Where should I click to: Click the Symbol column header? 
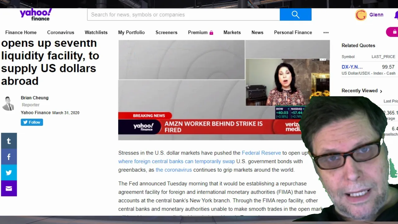click(348, 57)
